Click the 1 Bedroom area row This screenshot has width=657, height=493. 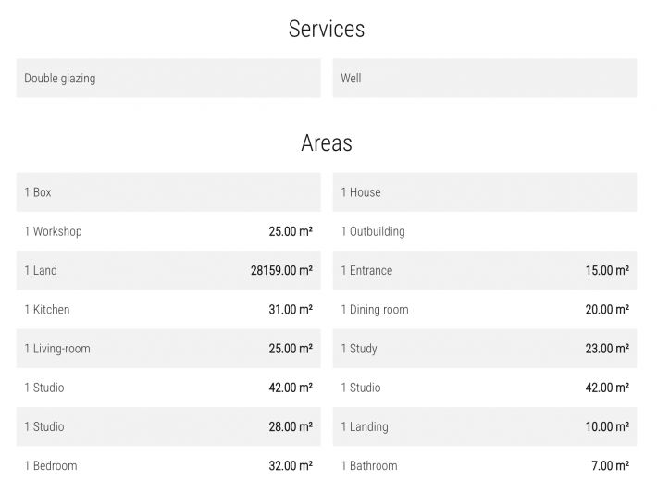(168, 466)
